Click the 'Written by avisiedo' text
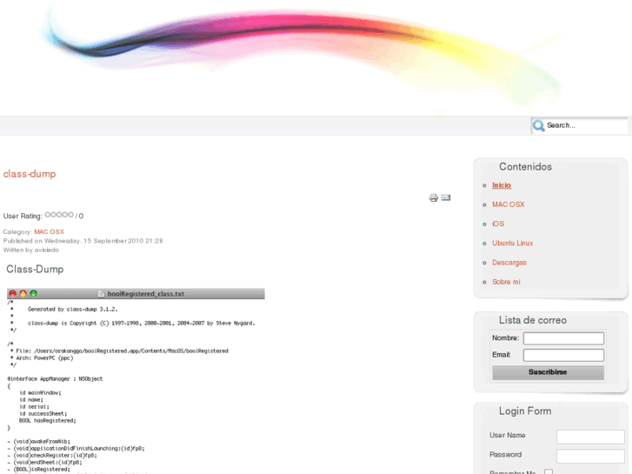 pos(31,250)
